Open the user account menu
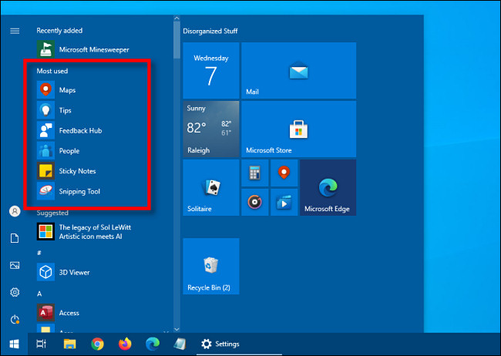 coord(15,211)
